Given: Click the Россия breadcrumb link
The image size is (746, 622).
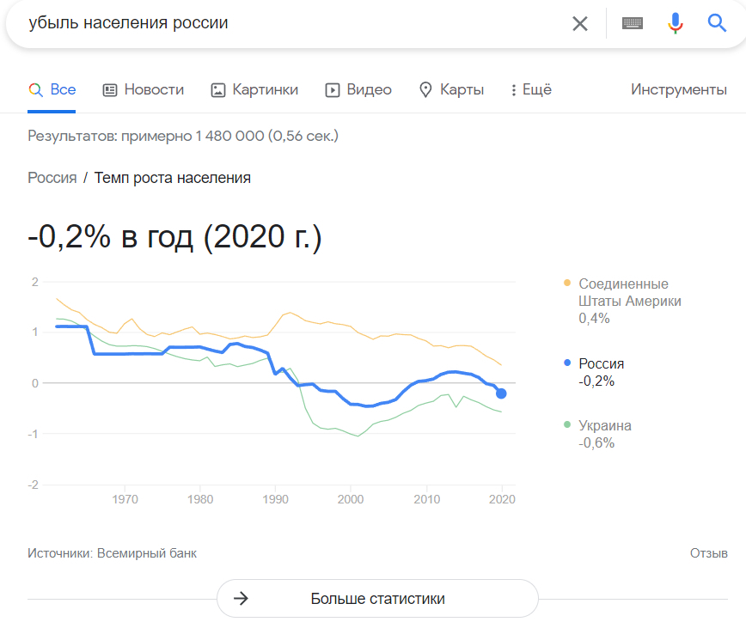Looking at the screenshot, I should tap(52, 178).
